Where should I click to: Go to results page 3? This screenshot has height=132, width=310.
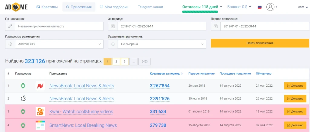(125, 62)
